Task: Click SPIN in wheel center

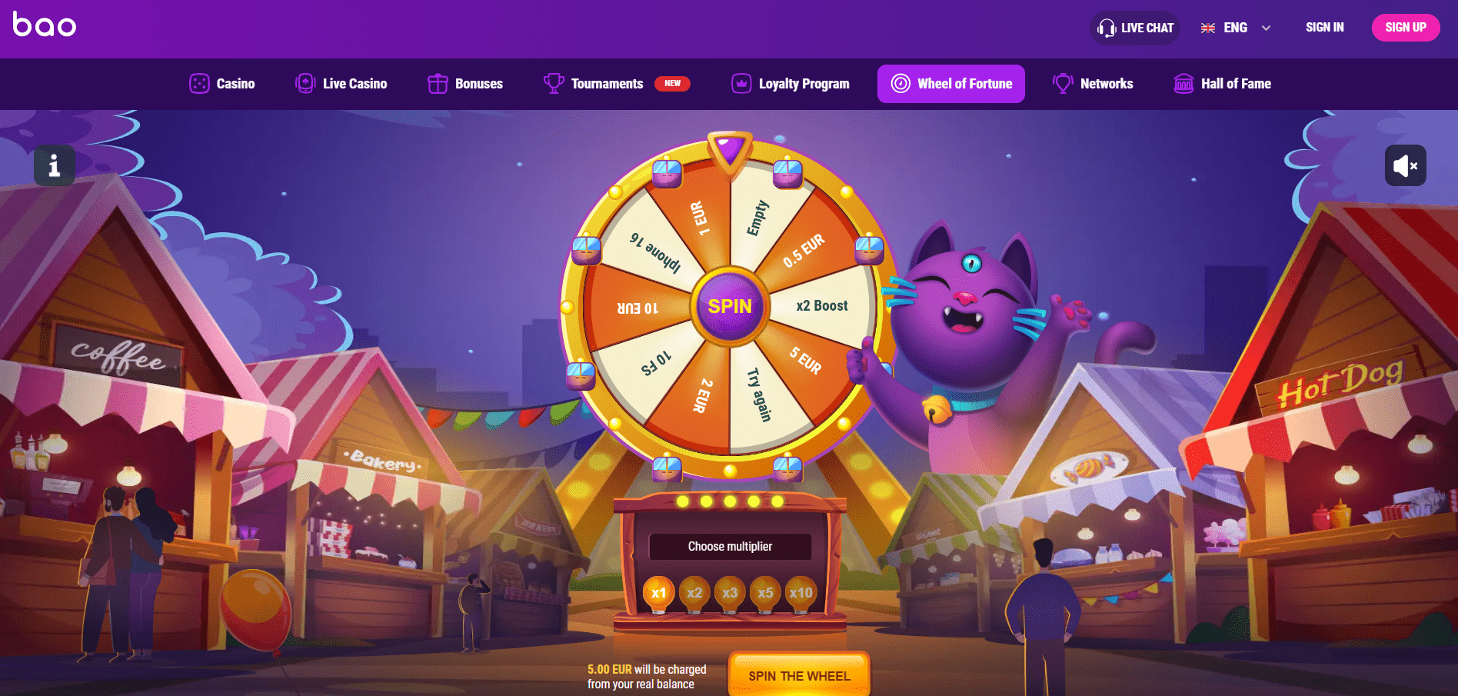Action: tap(730, 306)
